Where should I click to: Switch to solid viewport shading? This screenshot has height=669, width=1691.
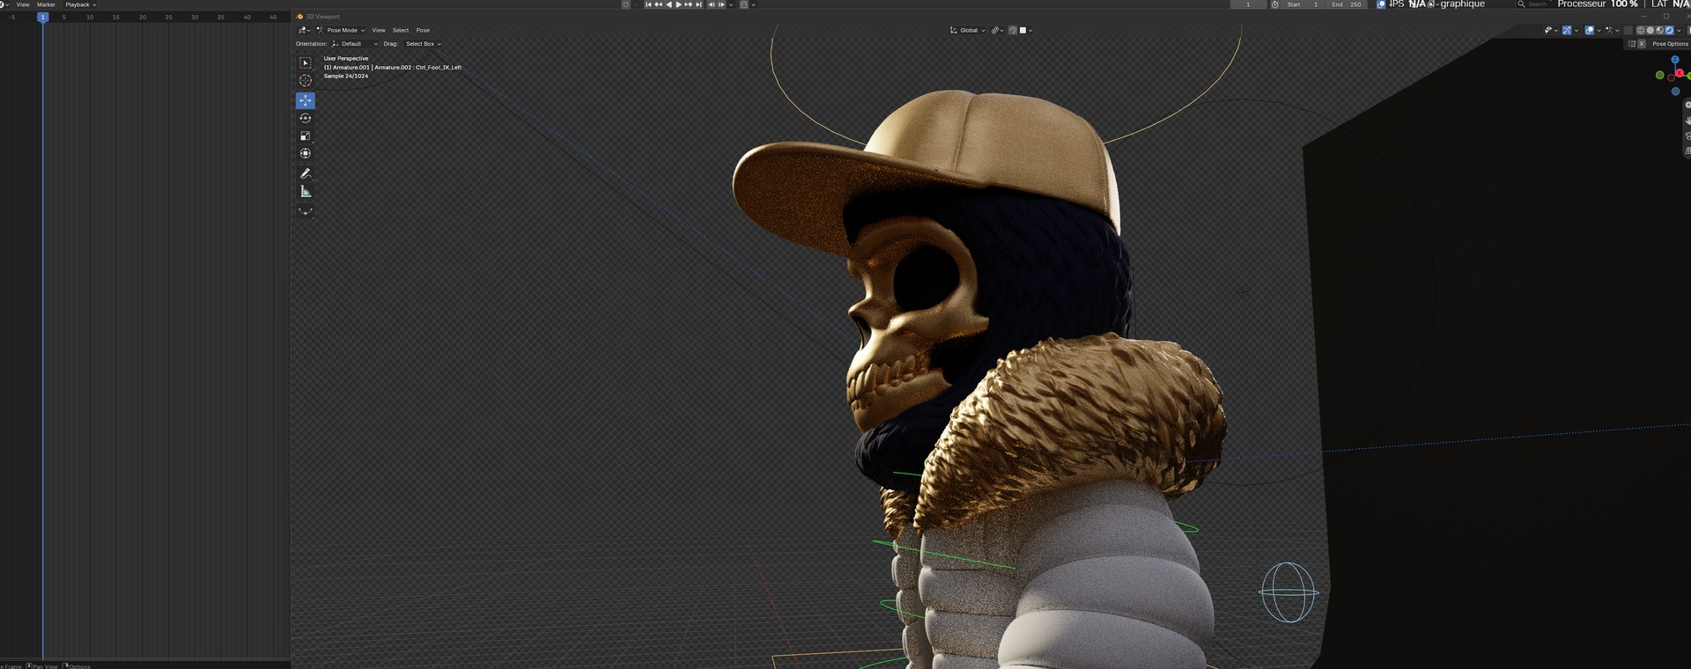1650,30
